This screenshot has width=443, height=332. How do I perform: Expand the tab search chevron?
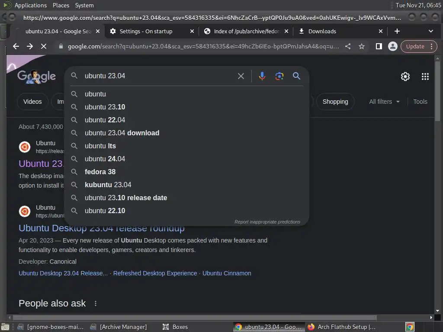[x=430, y=31]
